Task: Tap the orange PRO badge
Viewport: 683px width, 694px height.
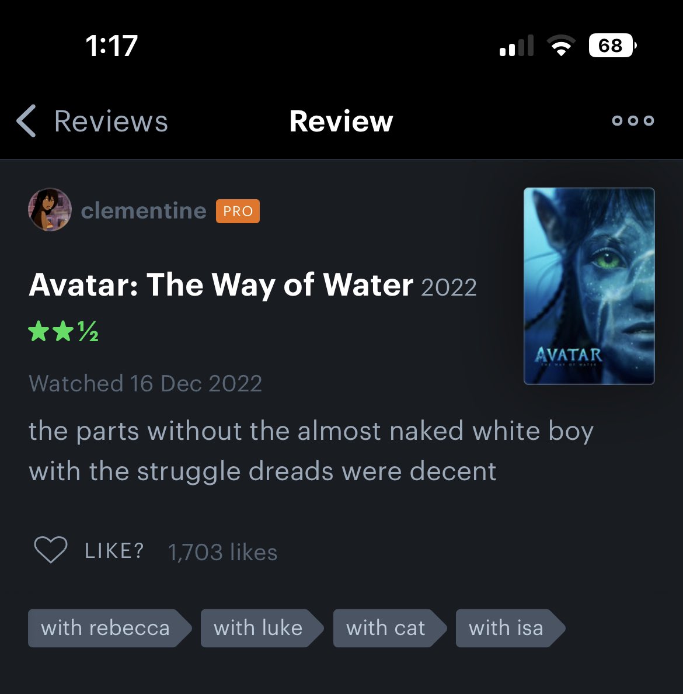Action: pyautogui.click(x=238, y=211)
